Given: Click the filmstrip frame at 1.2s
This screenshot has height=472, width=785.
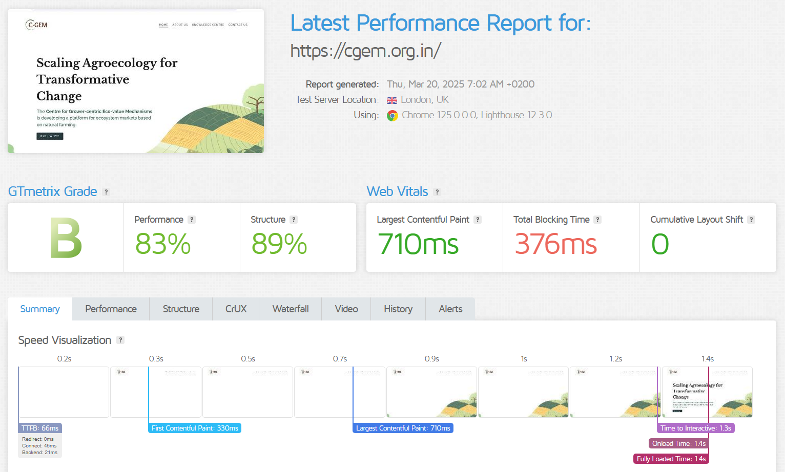Looking at the screenshot, I should (615, 392).
